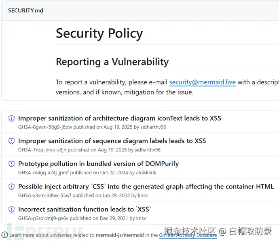Click shield icon beside CSS injection advisory
The width and height of the screenshot is (279, 243).
coord(11,186)
